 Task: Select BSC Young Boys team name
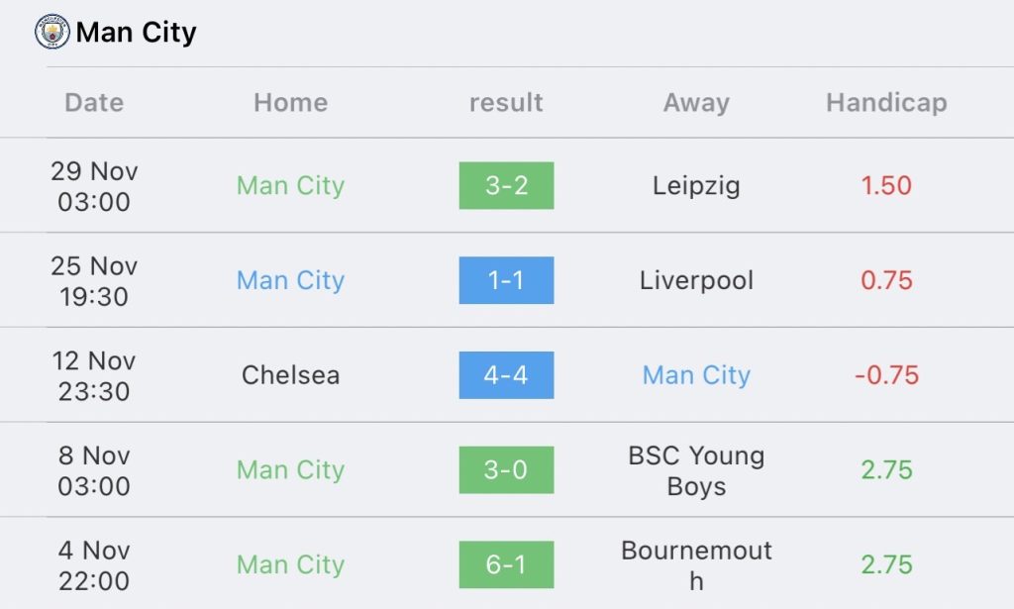pyautogui.click(x=696, y=470)
